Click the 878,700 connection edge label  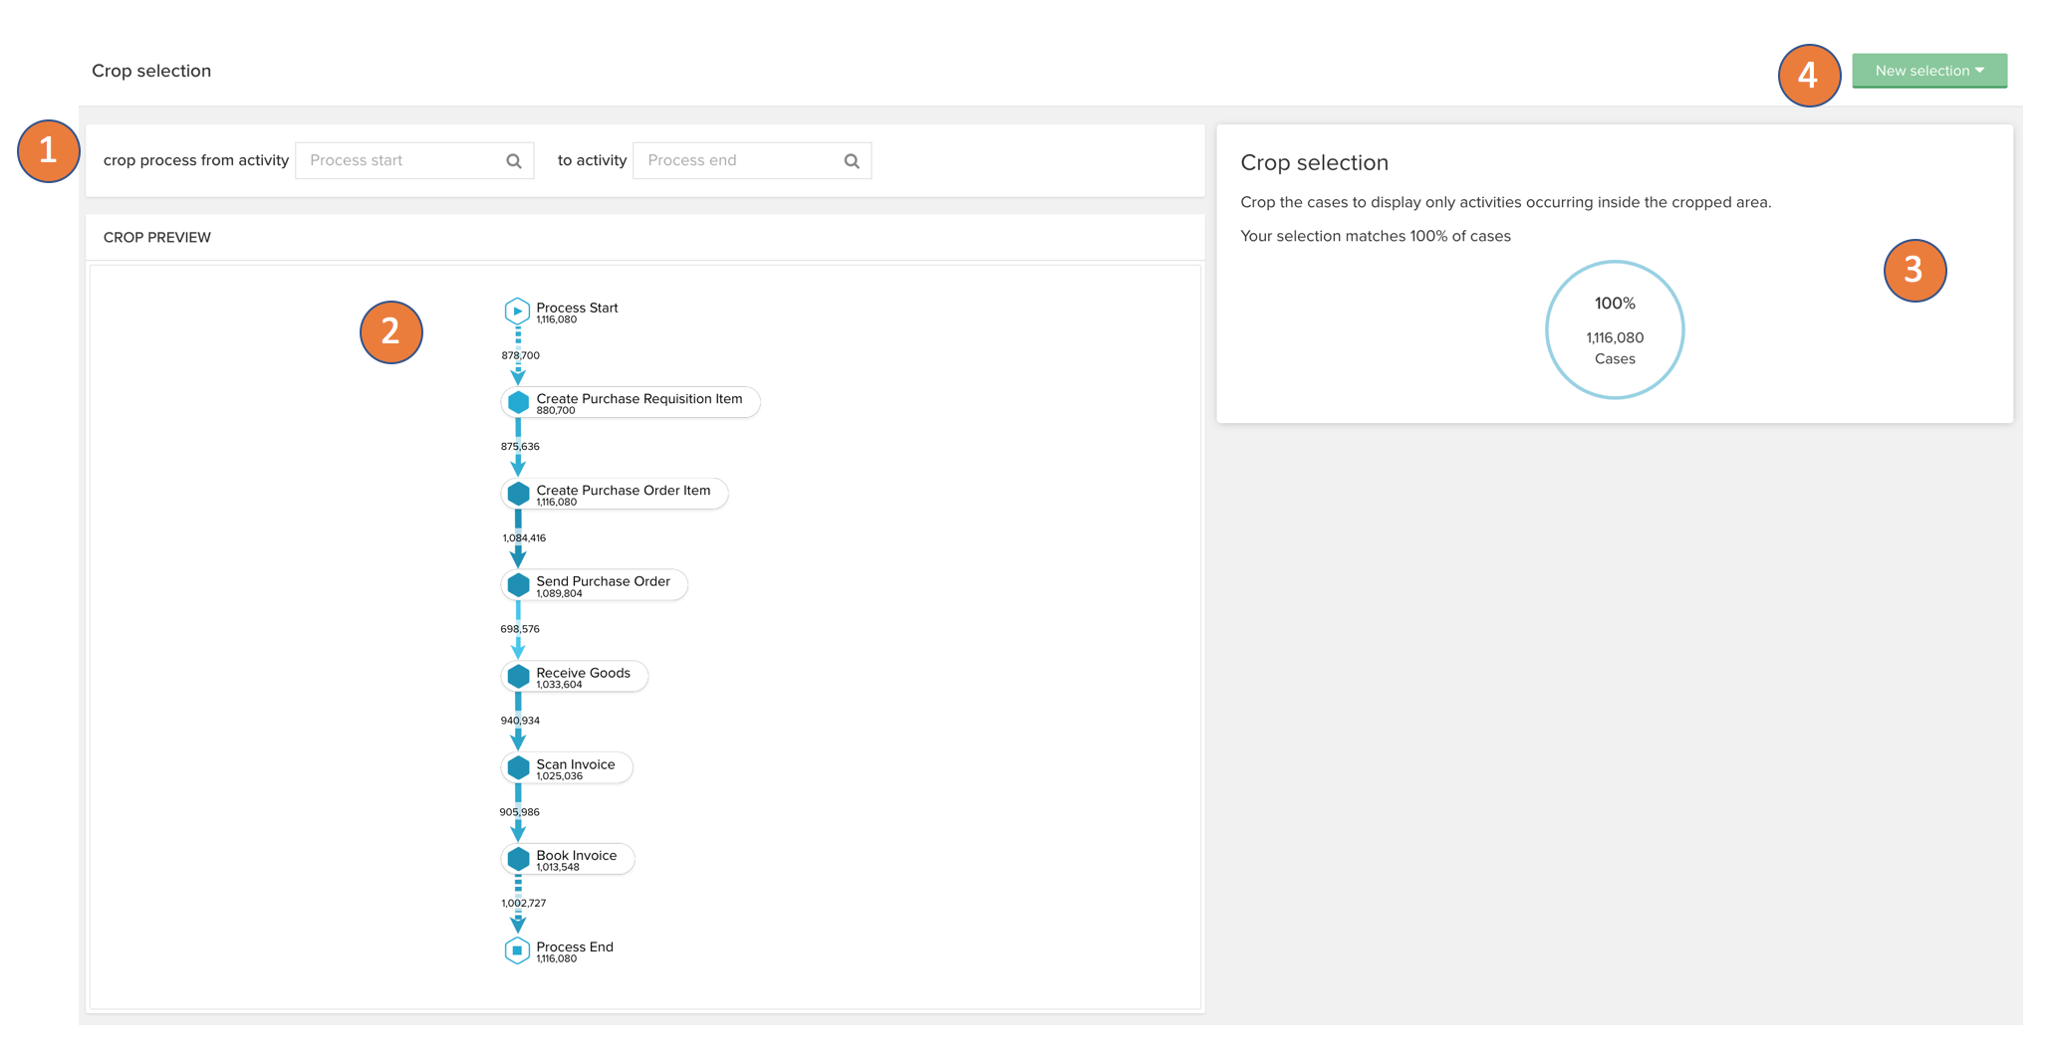pyautogui.click(x=520, y=355)
